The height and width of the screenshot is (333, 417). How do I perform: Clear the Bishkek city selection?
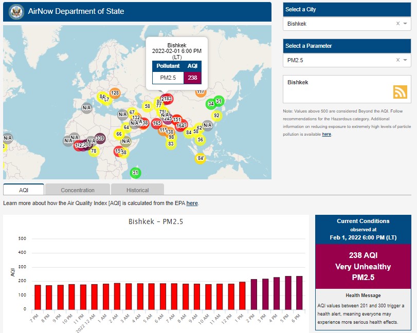(397, 24)
